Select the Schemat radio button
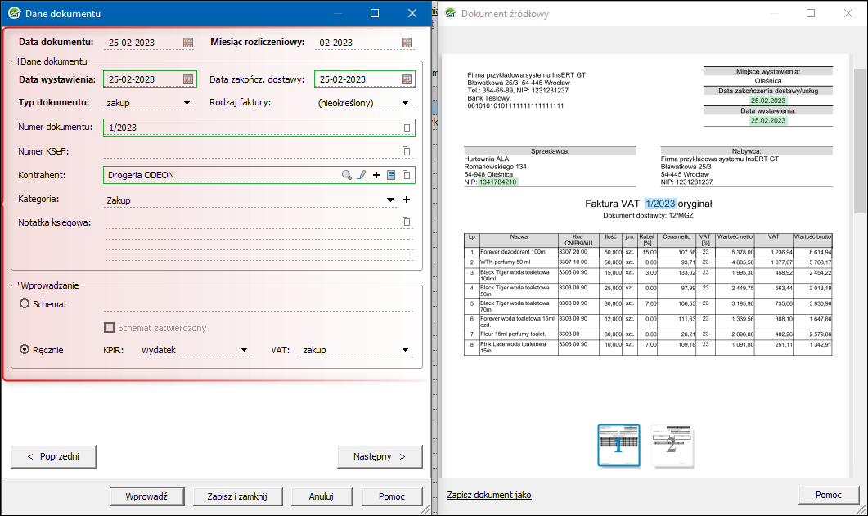Viewport: 868px width, 516px height. pos(25,303)
